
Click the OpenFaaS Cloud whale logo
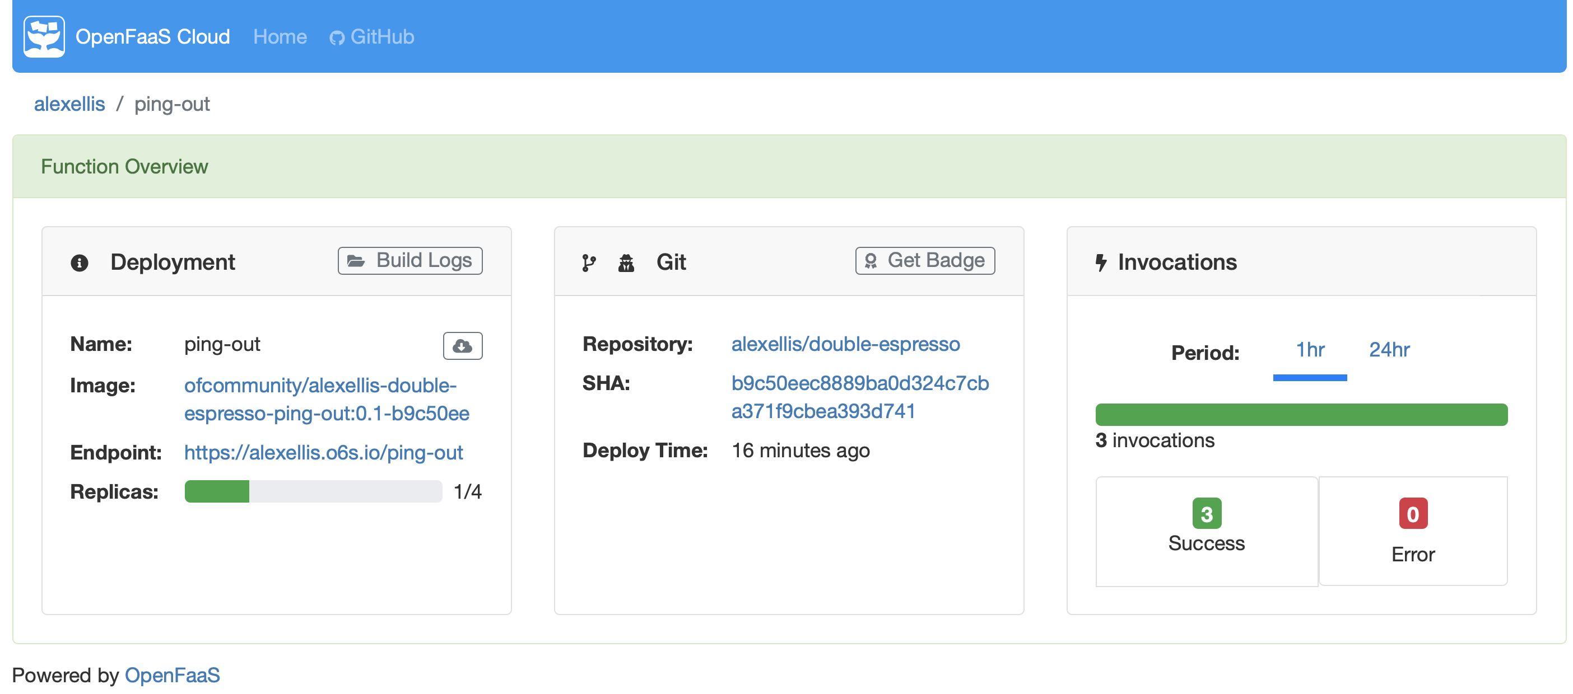click(x=44, y=36)
